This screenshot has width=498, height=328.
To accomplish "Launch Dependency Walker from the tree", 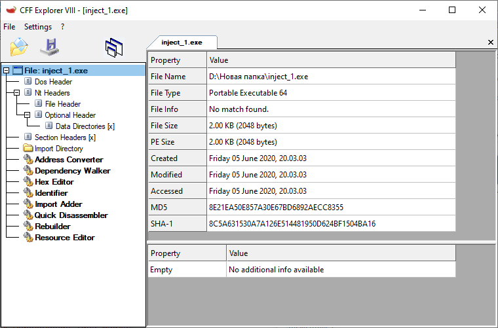I will click(x=73, y=171).
